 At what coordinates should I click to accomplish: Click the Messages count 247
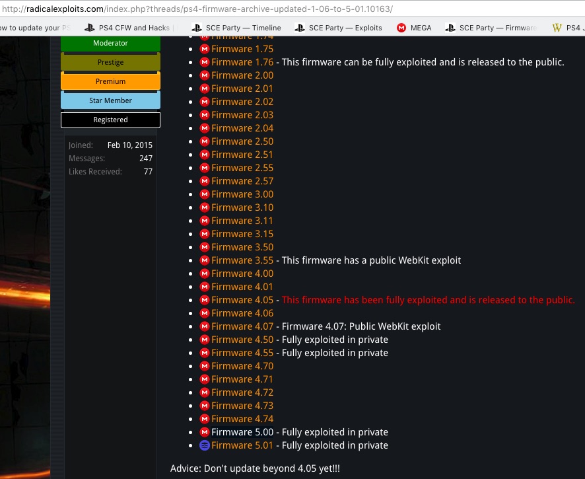click(146, 159)
